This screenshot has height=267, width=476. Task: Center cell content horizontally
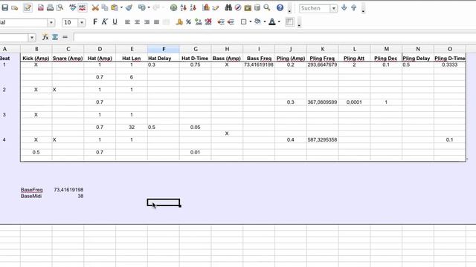pos(137,22)
